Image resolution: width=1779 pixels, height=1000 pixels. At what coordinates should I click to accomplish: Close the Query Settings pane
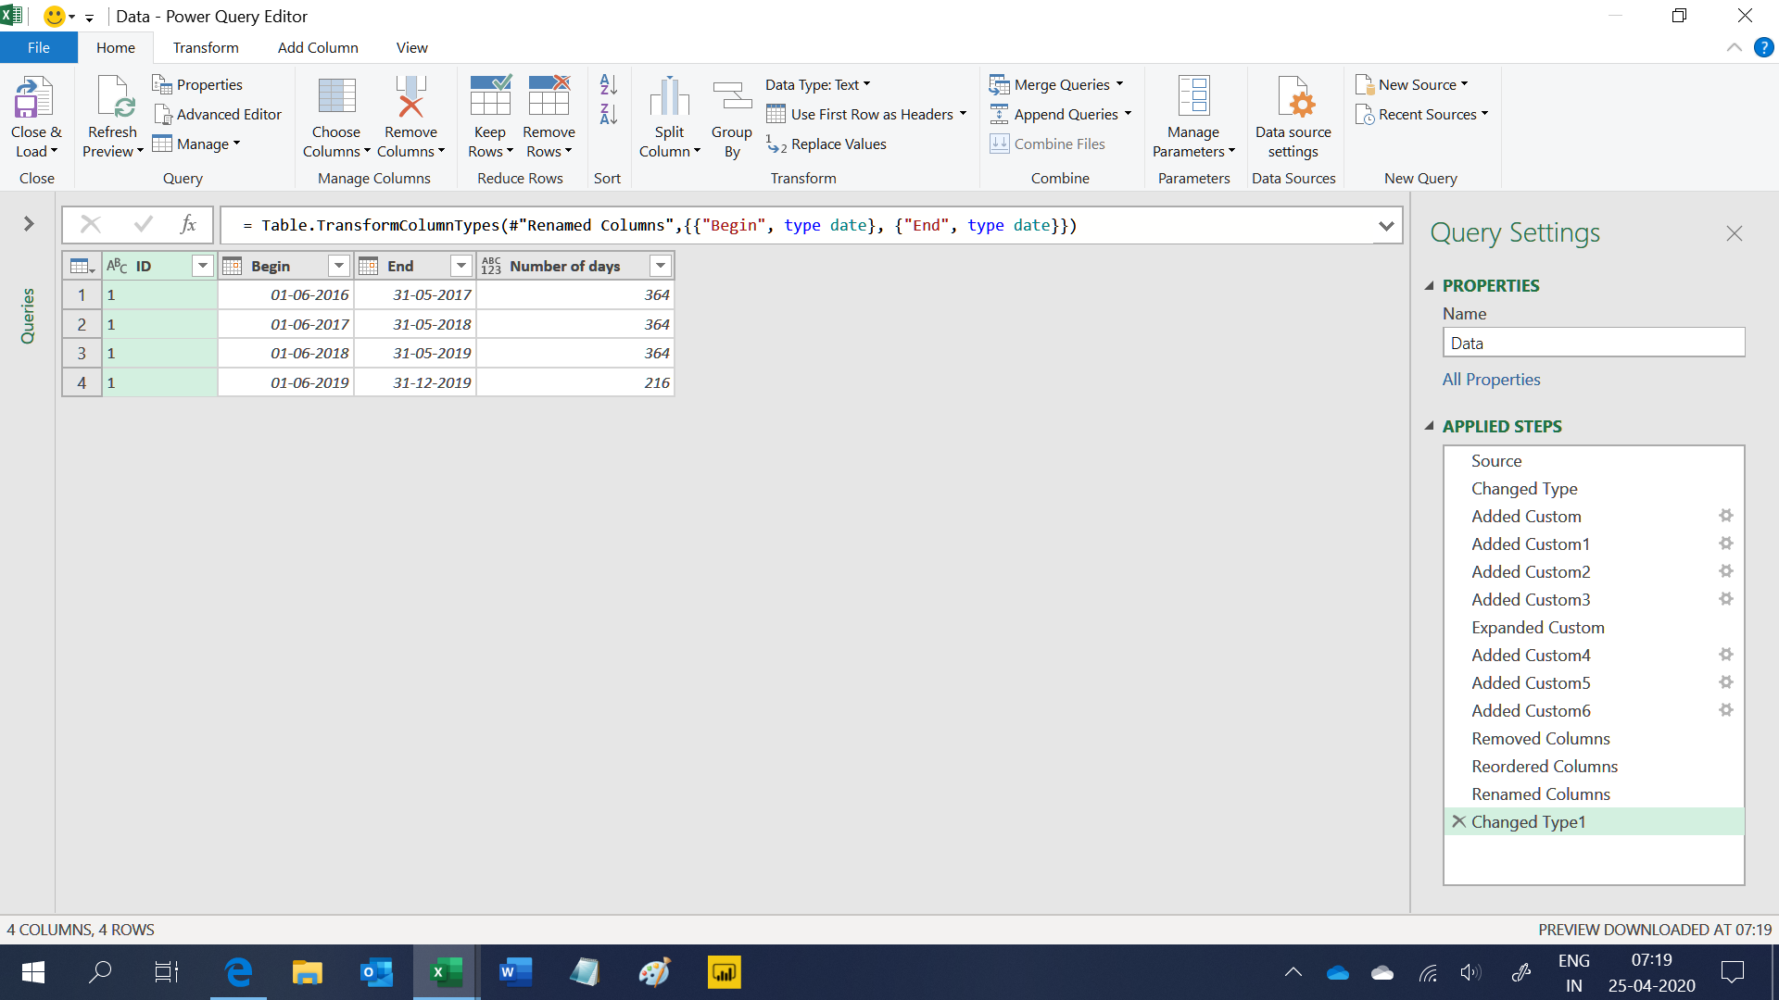pos(1734,233)
